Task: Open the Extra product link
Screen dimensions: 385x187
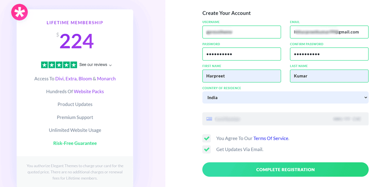Action: (x=71, y=79)
